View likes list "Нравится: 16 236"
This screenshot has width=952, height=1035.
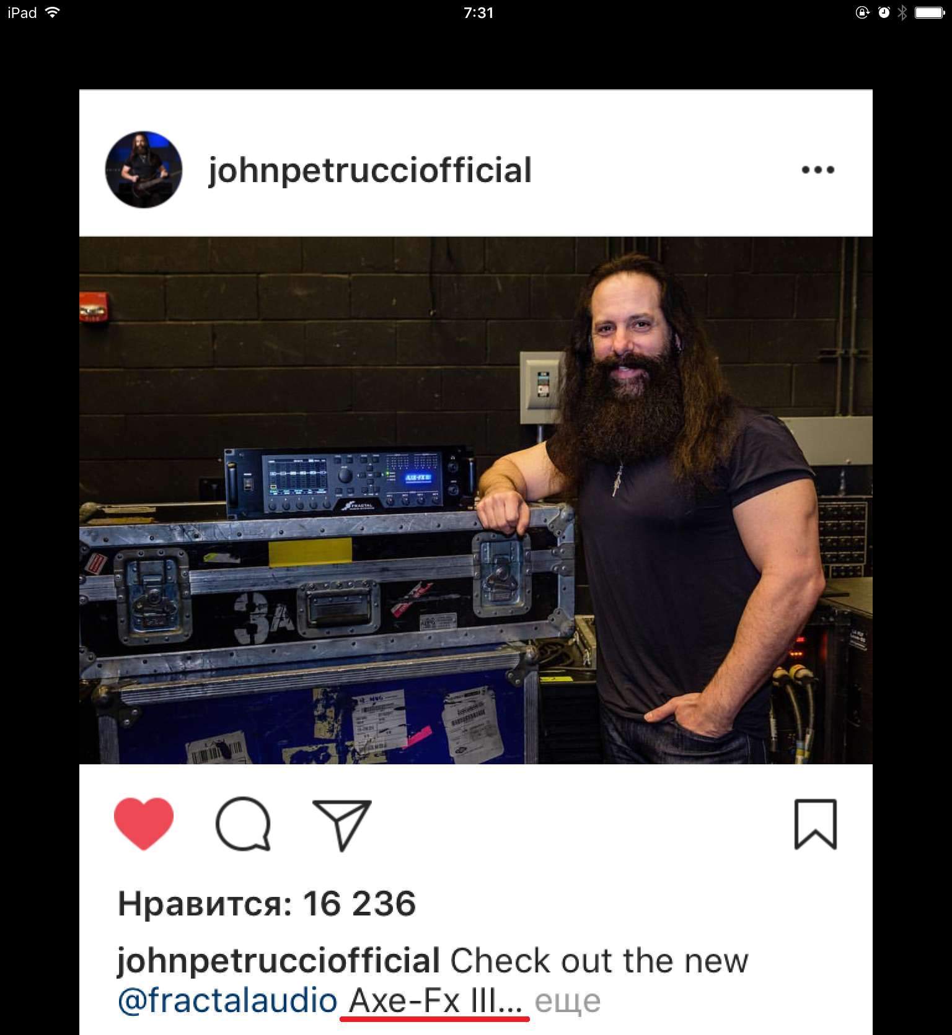click(267, 903)
